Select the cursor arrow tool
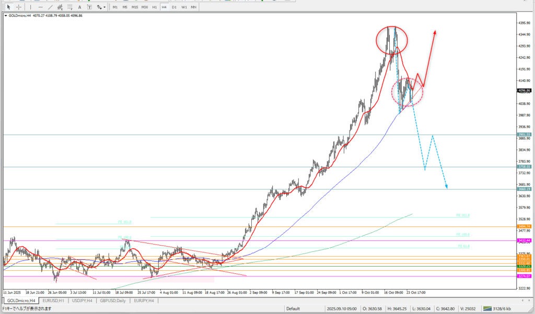Viewport: 535px width, 314px height. pos(8,7)
